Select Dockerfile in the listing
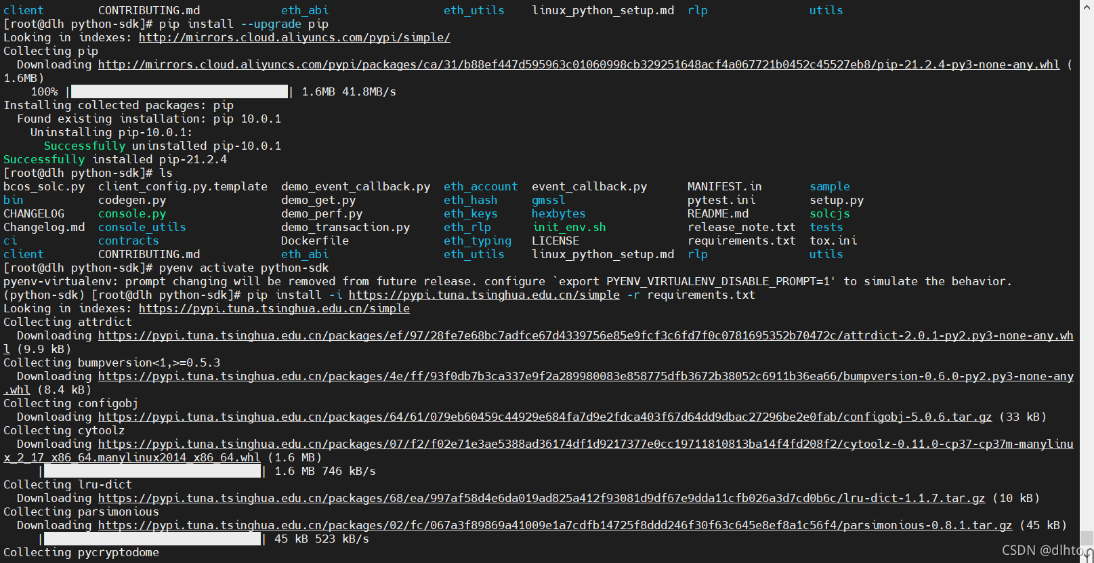The image size is (1094, 563). pyautogui.click(x=315, y=241)
